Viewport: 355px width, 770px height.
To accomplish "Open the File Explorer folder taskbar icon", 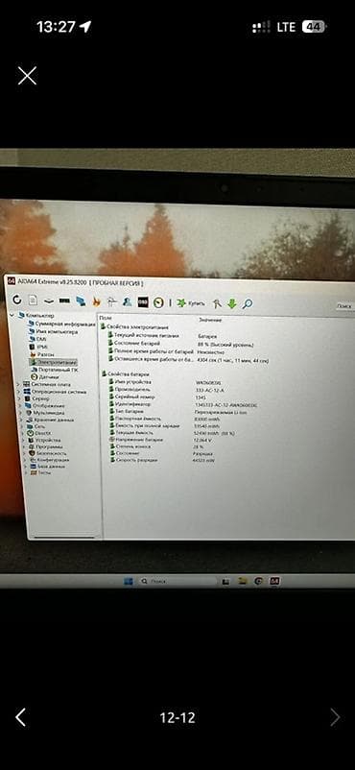I will click(242, 582).
